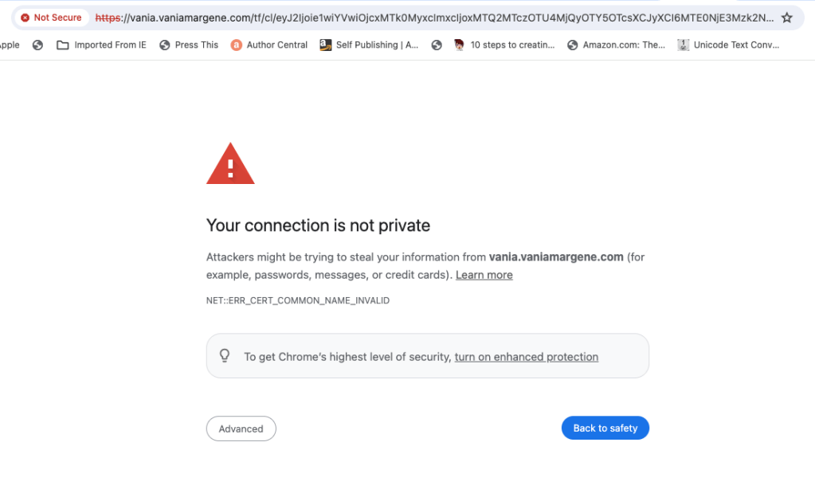This screenshot has width=815, height=501.
Task: Bookmark this page via the star icon
Action: pyautogui.click(x=787, y=17)
